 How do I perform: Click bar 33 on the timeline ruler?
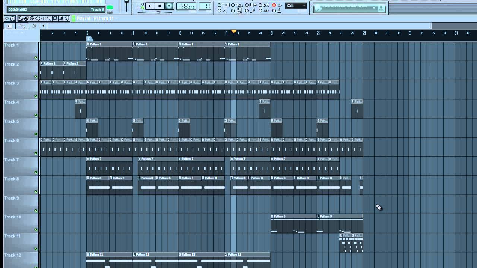pyautogui.click(x=410, y=33)
